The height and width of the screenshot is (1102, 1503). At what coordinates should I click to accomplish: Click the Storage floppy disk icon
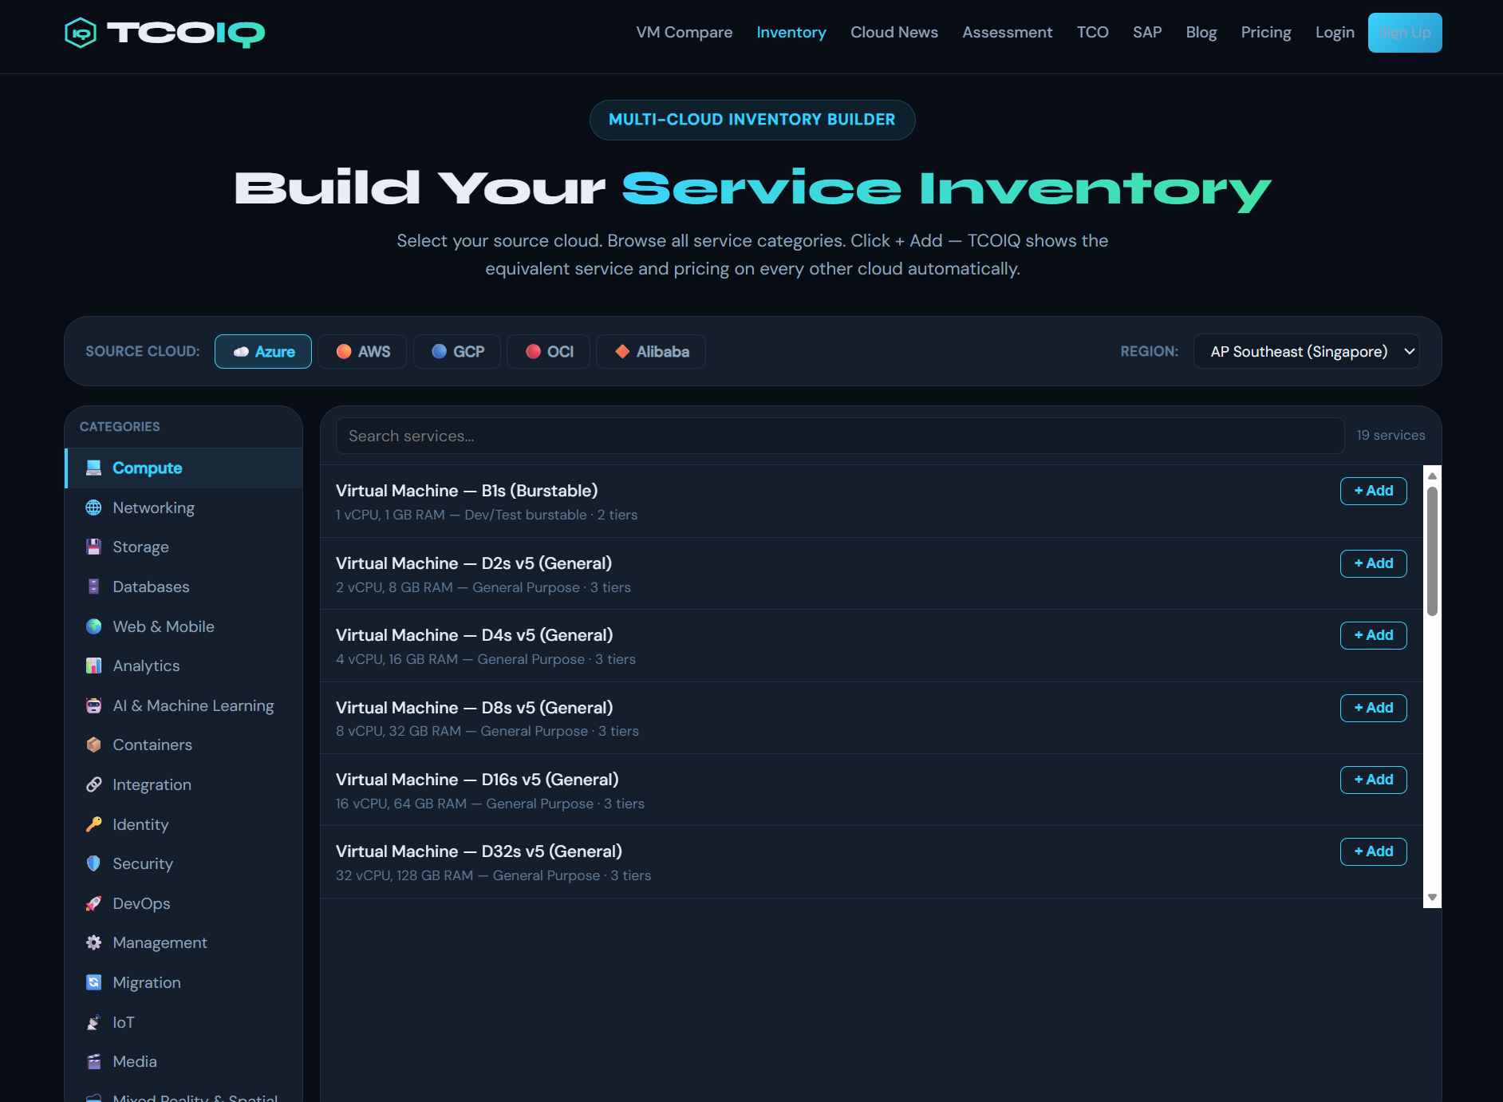[x=94, y=547]
